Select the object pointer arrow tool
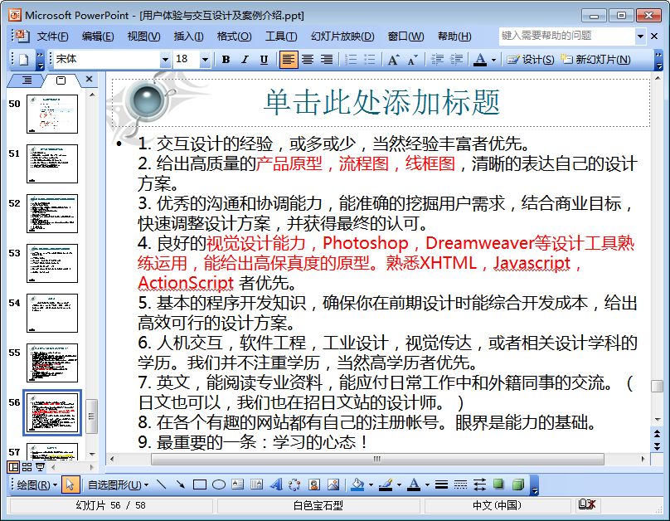Viewport: 670px width, 521px height. pos(70,484)
